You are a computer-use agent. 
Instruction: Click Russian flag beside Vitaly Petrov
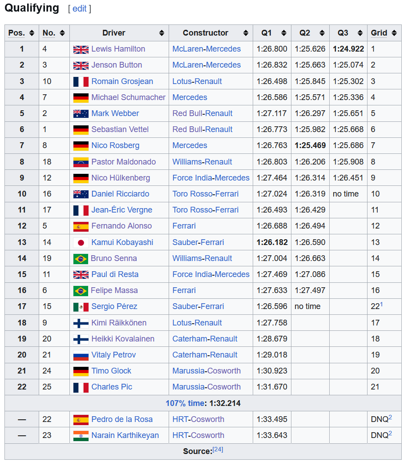click(81, 355)
